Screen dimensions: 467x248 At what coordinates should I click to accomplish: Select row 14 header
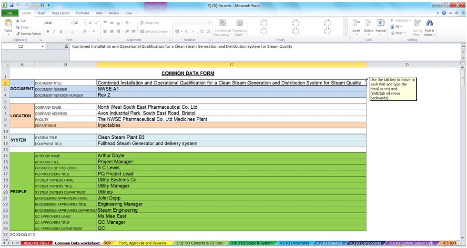pyautogui.click(x=5, y=155)
